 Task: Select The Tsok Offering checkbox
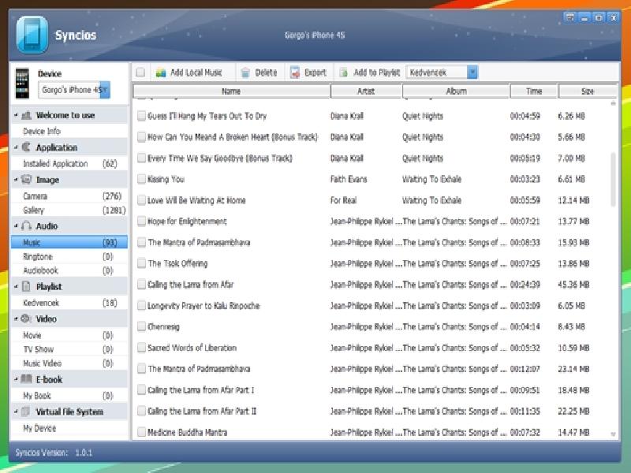[x=141, y=263]
